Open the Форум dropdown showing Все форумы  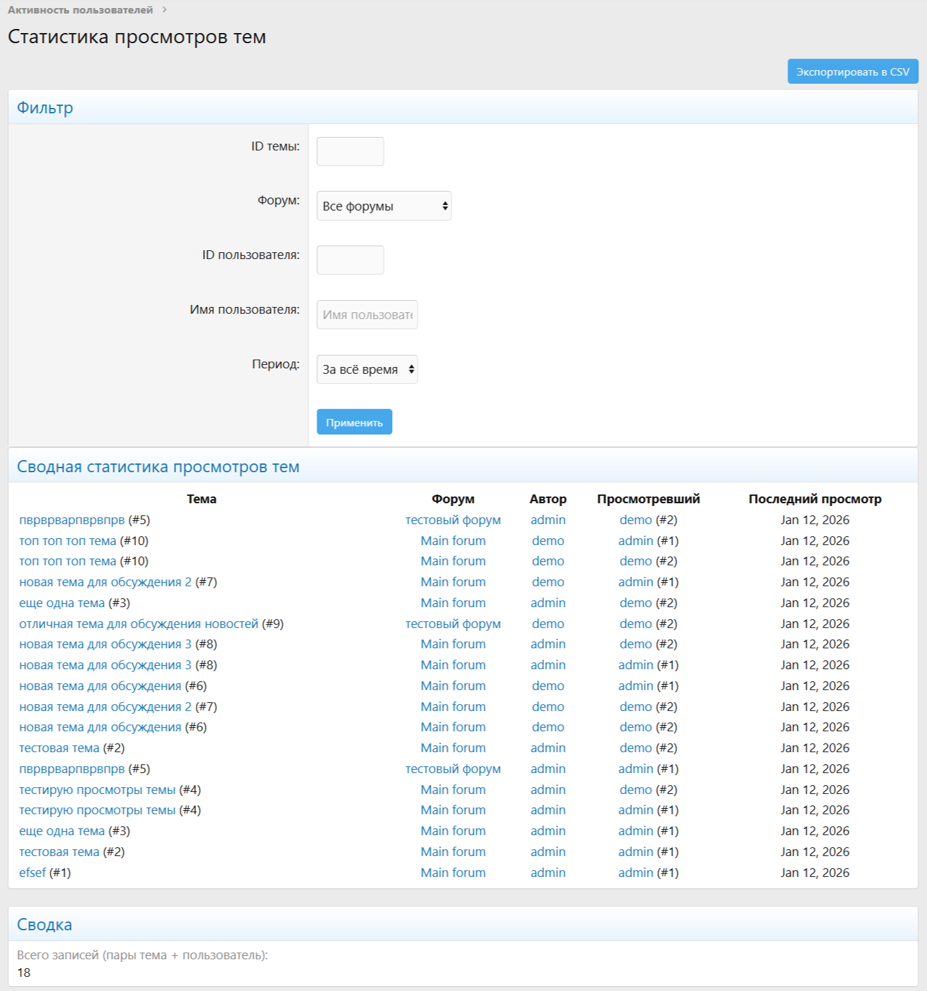click(383, 206)
